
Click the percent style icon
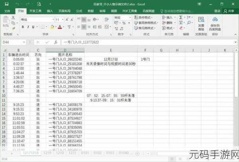(124, 23)
